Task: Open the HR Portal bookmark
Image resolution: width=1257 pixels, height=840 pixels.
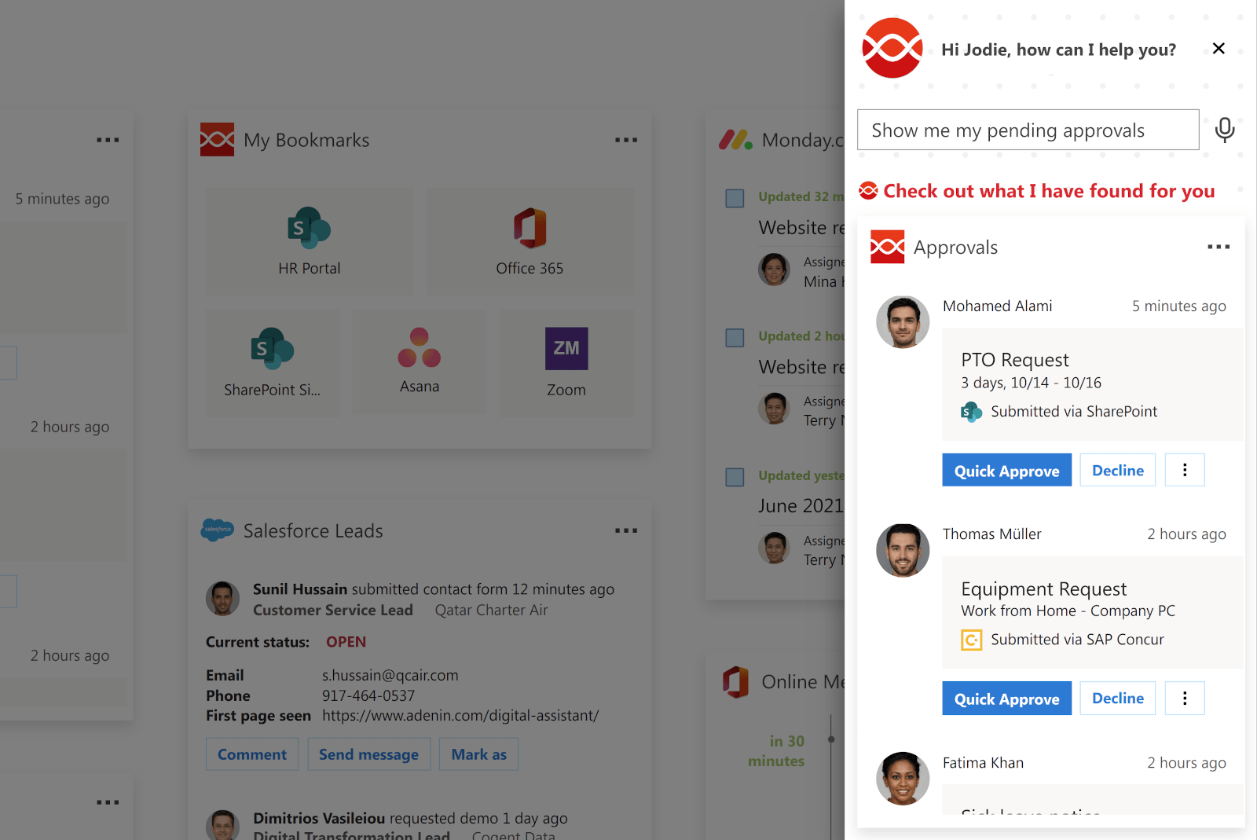Action: tap(309, 240)
